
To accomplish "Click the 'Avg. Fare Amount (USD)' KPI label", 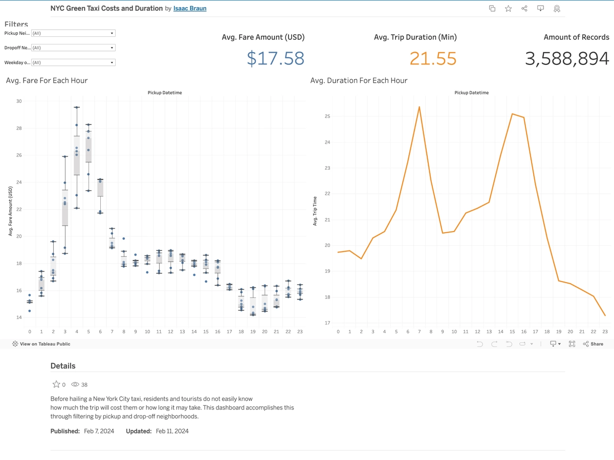I will 263,37.
